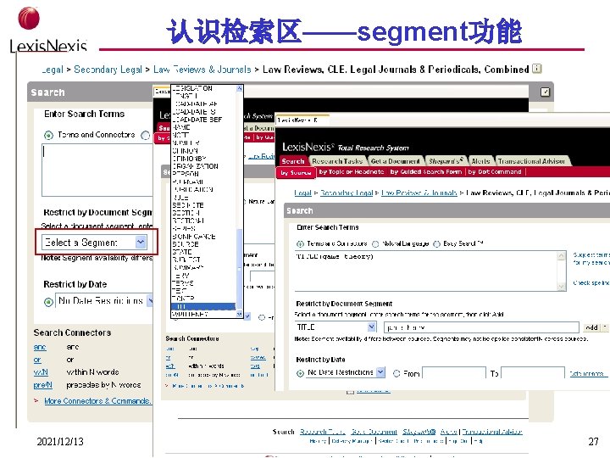Click footer 'Get a Document' link
The height and width of the screenshot is (458, 610).
click(374, 432)
